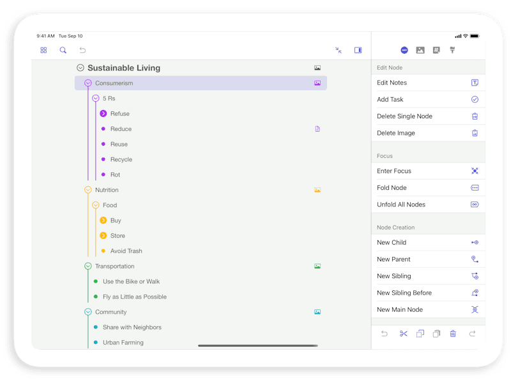The width and height of the screenshot is (511, 381).
Task: Cut the selected node with the scissors icon
Action: click(404, 334)
